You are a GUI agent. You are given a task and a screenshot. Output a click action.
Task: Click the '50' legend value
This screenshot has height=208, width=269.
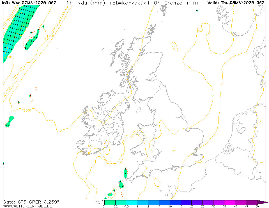(257, 206)
